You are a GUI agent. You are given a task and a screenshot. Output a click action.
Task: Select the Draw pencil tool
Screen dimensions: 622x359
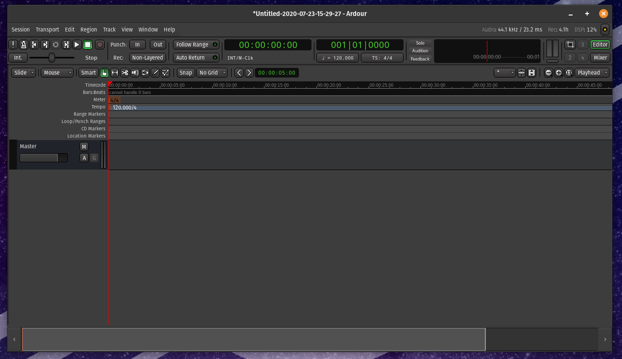155,73
